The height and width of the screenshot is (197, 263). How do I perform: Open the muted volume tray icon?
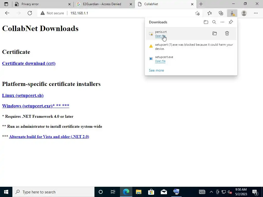click(230, 192)
